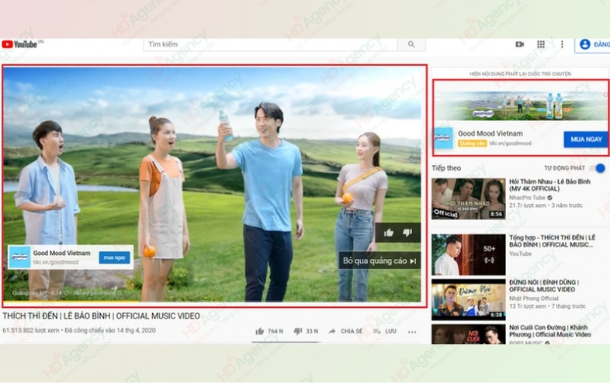Viewport: 610px width, 383px height.
Task: Open Hỏi Thăm Nhau video thumbnail
Action: [x=469, y=198]
